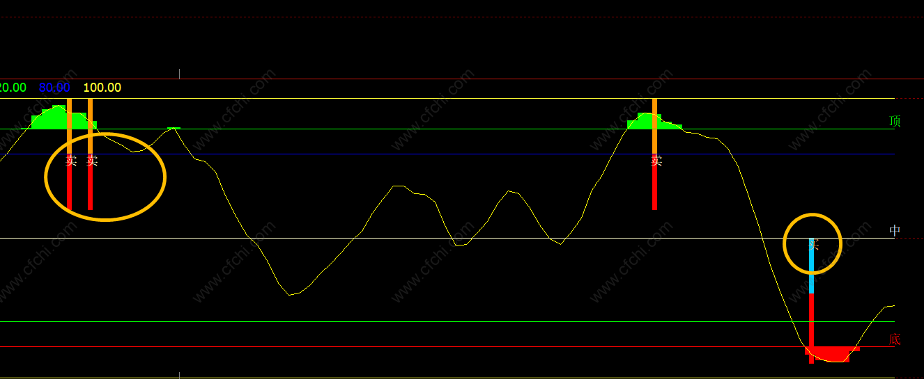
Task: Click the green 20.00 indicator value
Action: tap(13, 88)
